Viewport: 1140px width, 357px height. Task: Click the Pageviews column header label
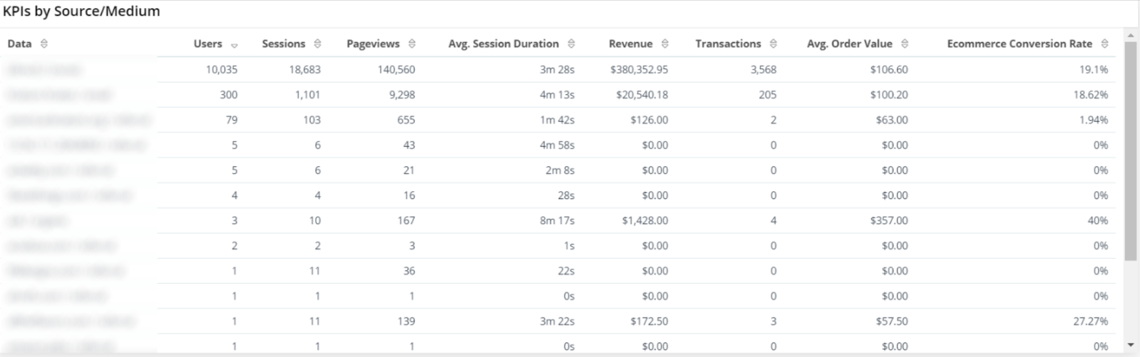tap(373, 44)
